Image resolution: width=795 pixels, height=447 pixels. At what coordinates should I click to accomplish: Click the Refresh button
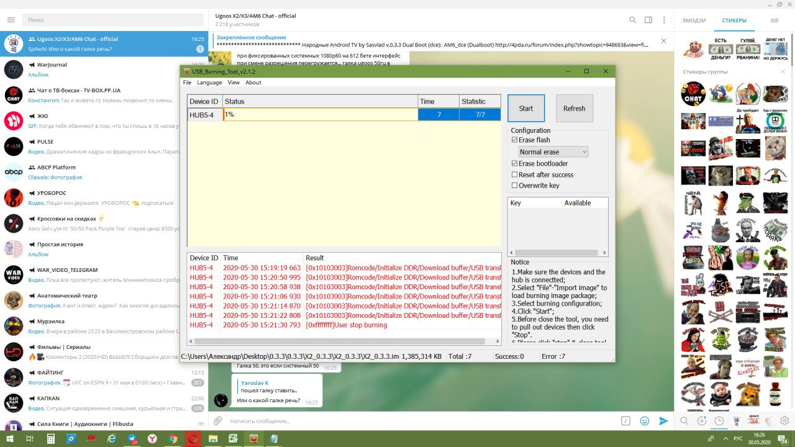(x=574, y=108)
